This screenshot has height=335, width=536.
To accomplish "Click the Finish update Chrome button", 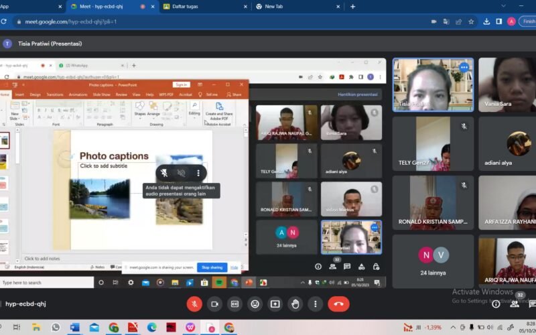I will [x=528, y=21].
